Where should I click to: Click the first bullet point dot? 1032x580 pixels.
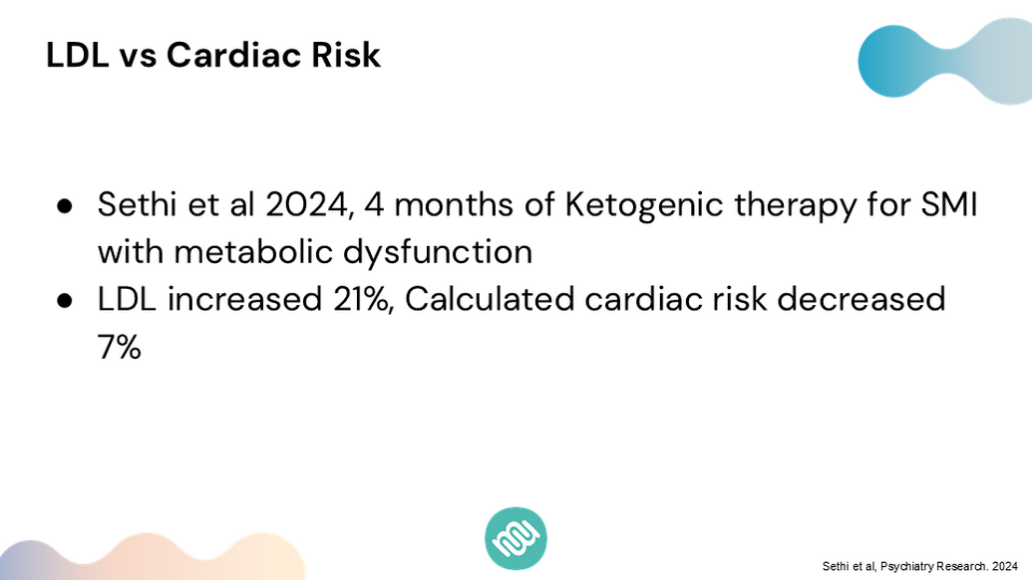pyautogui.click(x=64, y=207)
